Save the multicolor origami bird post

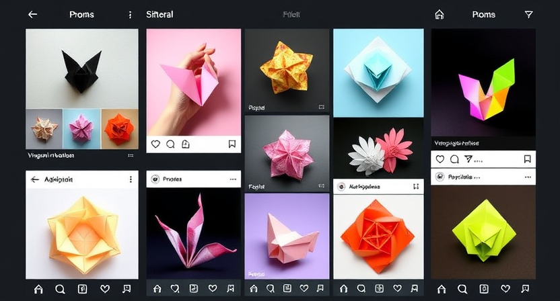pyautogui.click(x=527, y=159)
